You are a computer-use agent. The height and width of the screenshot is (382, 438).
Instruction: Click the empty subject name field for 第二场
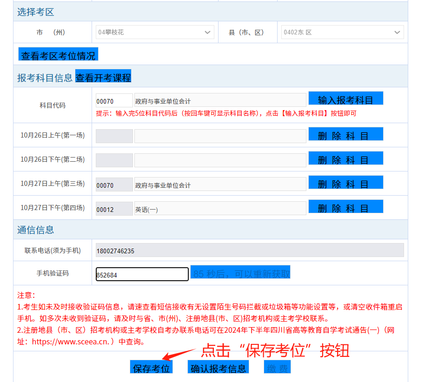(x=220, y=160)
